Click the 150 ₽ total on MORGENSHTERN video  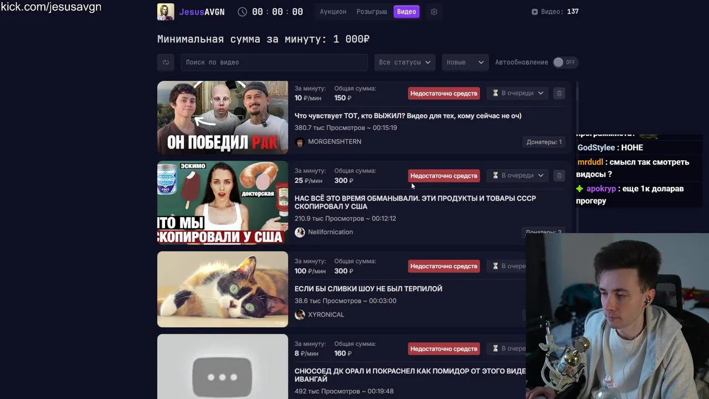click(343, 98)
